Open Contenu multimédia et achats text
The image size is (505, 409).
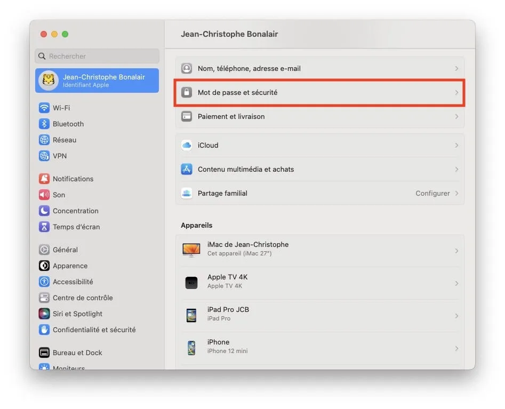click(x=246, y=169)
